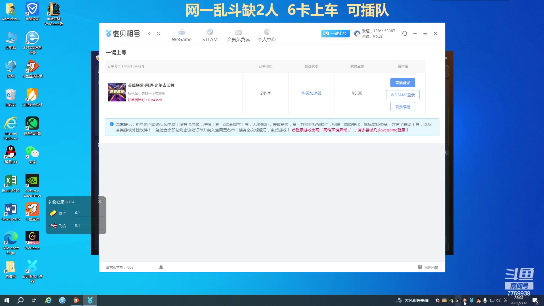The width and height of the screenshot is (544, 306).
Task: Open customer service via the headset icon
Action: point(405,33)
